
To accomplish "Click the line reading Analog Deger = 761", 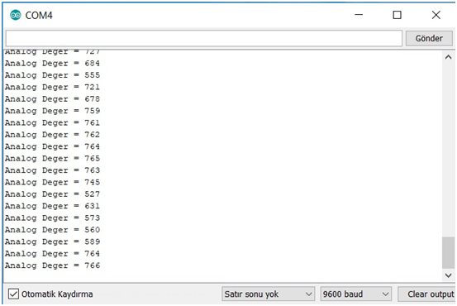I will pyautogui.click(x=52, y=122).
